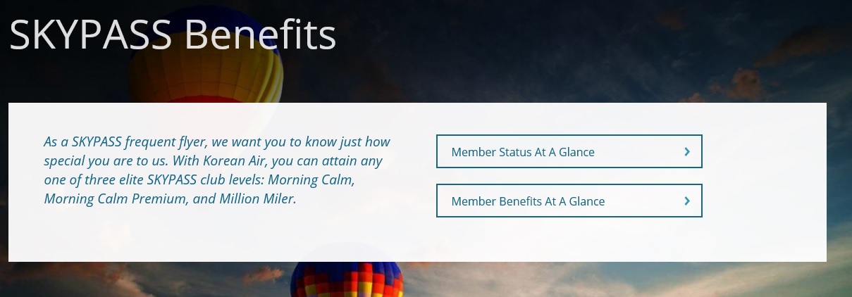The image size is (852, 297).
Task: Click the striped balloon below the panel
Action: [346, 280]
